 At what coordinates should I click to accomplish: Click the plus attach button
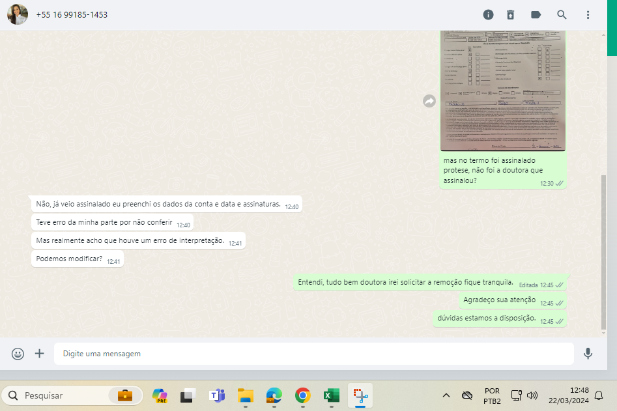(40, 354)
